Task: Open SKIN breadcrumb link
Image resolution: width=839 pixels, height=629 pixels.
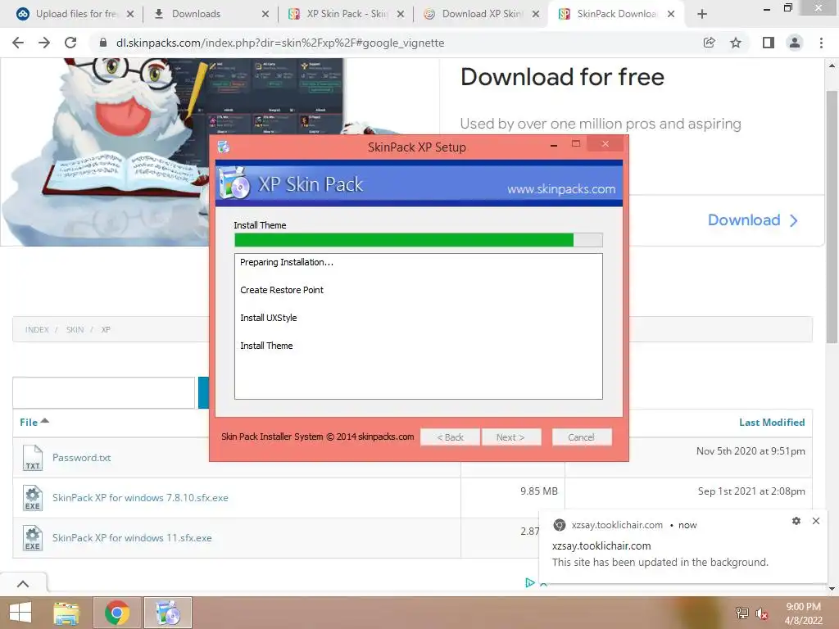Action: click(75, 329)
